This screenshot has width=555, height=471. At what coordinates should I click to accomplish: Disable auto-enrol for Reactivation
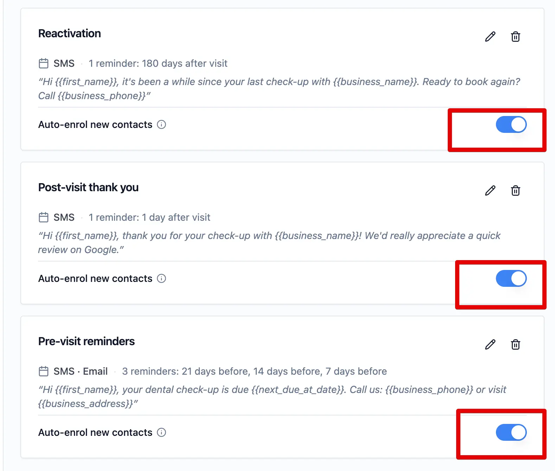[511, 124]
